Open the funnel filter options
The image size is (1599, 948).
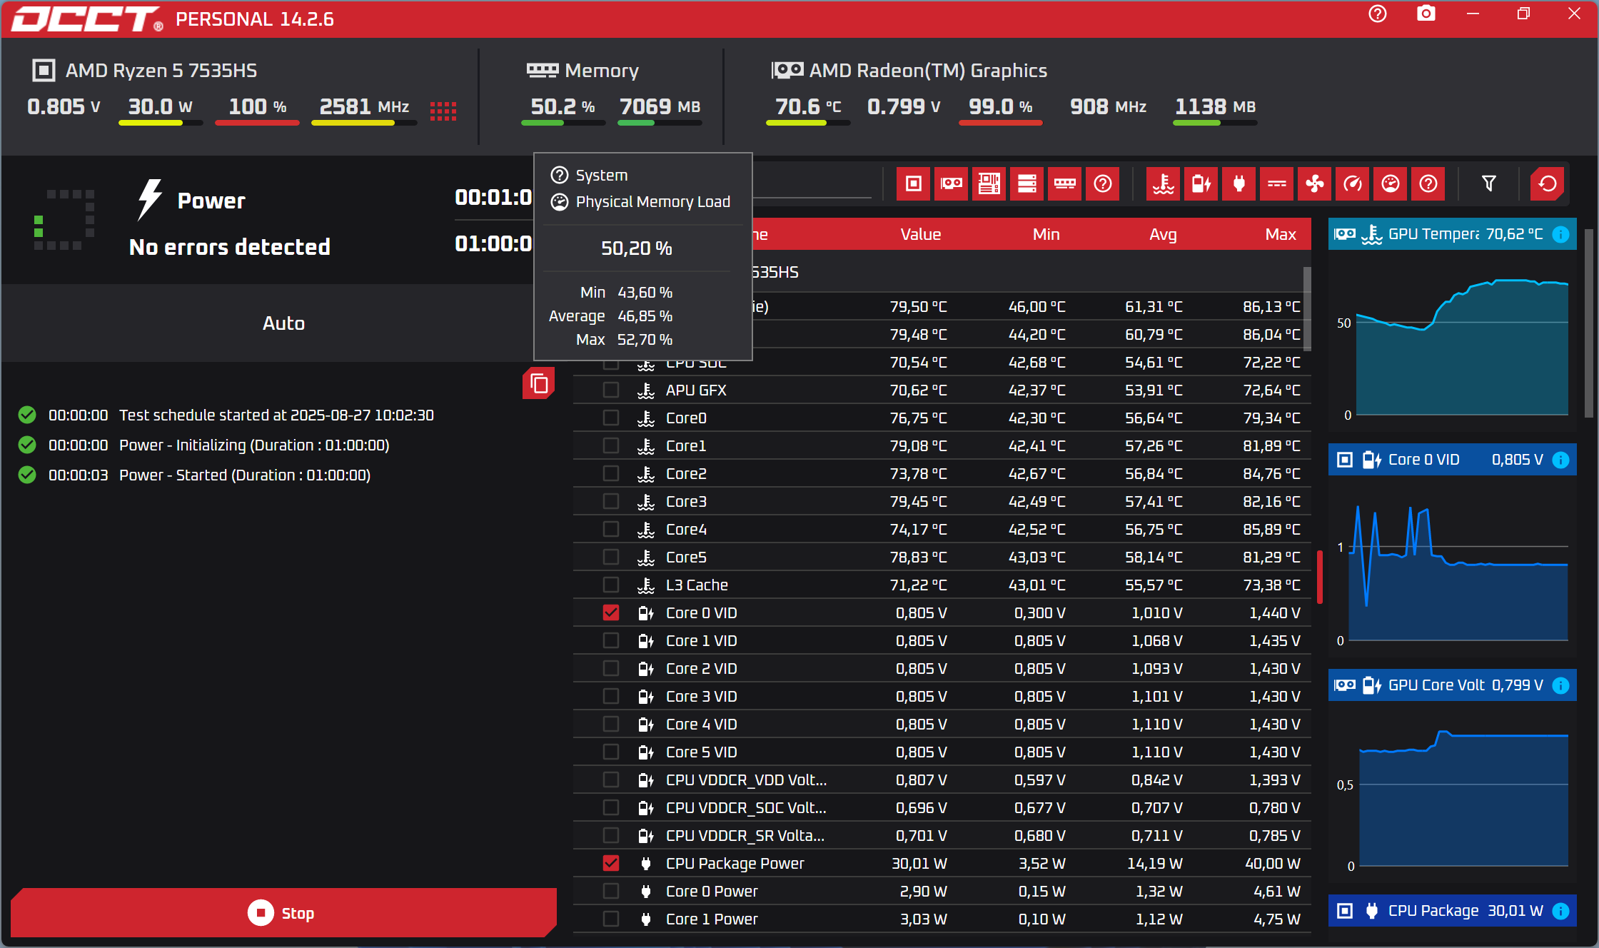(1488, 184)
